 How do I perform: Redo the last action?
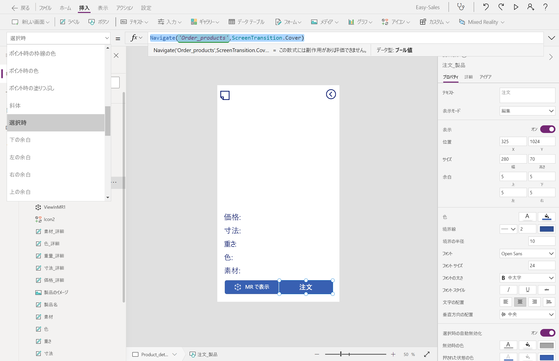click(501, 7)
